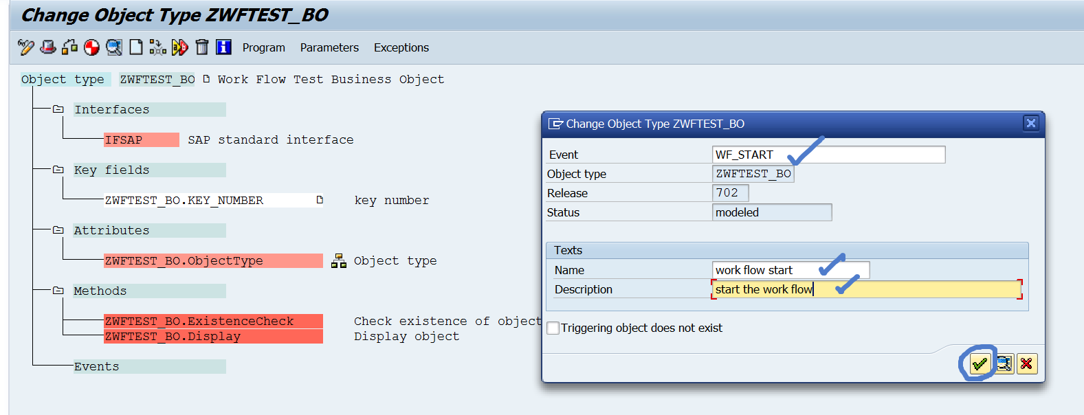Click the Event input field with WF_START
The width and height of the screenshot is (1084, 415).
[828, 155]
